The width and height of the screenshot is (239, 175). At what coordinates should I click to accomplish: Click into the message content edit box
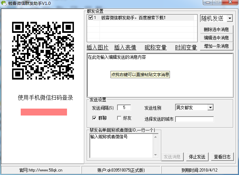pos(160,75)
